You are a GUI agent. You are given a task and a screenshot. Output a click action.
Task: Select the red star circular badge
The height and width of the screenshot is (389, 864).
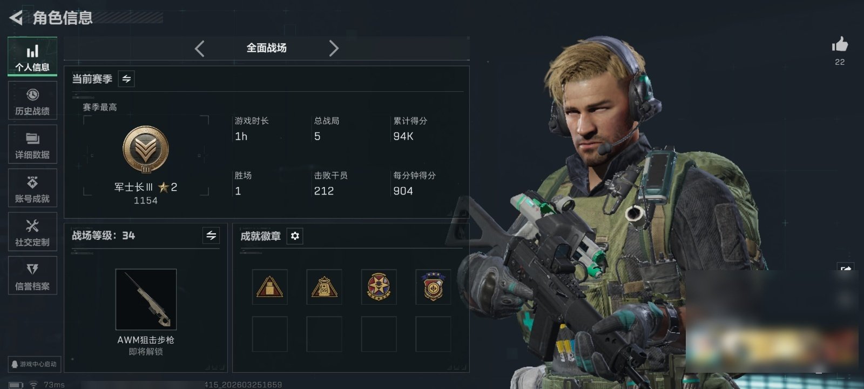(x=379, y=287)
